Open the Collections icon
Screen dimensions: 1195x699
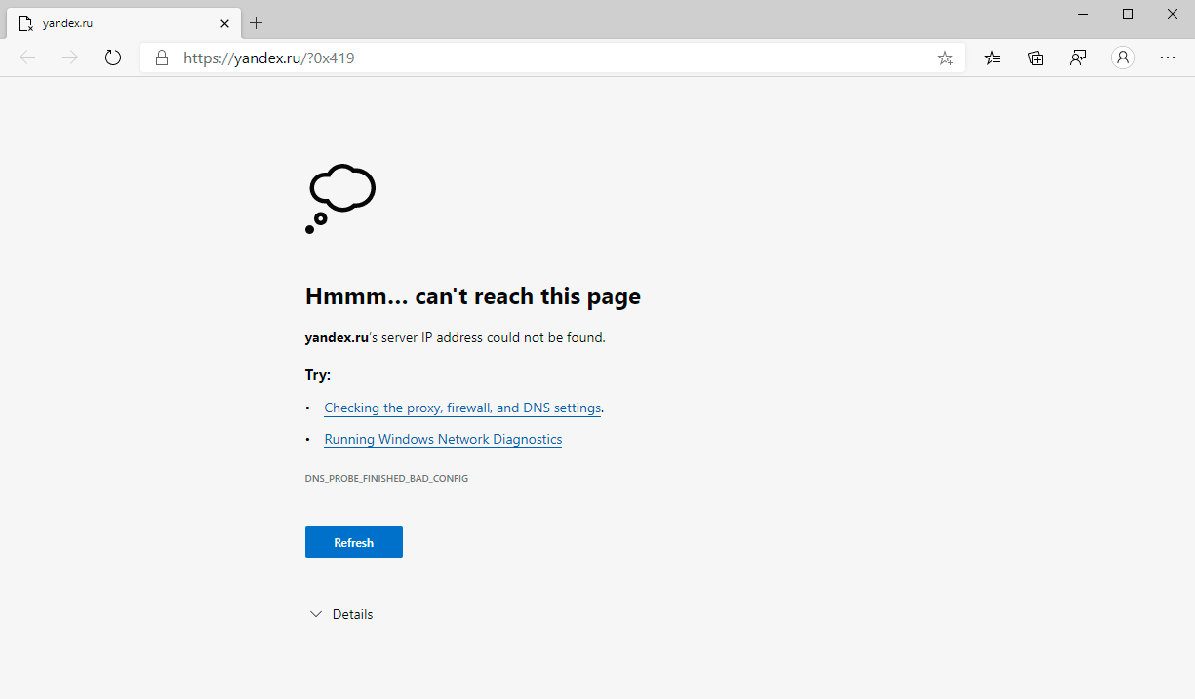tap(1035, 58)
